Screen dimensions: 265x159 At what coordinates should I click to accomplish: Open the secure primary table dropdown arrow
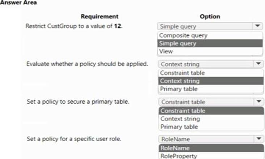259,102
